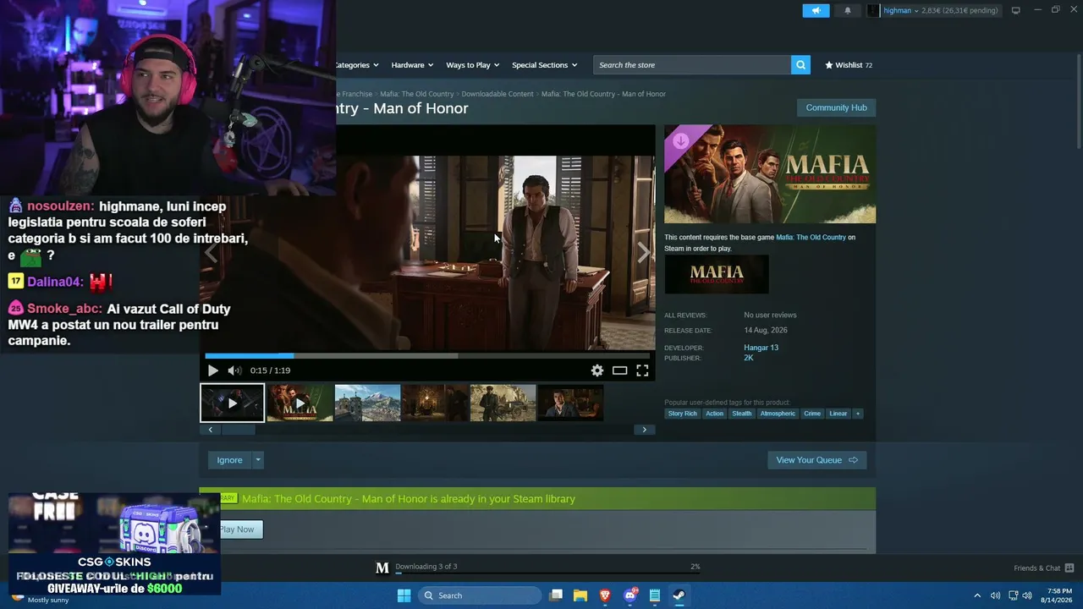Select the first trailer thumbnail
1083x609 pixels.
pos(233,403)
